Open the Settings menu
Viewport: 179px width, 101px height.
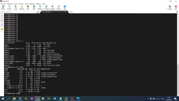[32, 4]
